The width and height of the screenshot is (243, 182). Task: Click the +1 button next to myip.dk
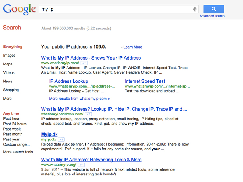[x=61, y=139]
